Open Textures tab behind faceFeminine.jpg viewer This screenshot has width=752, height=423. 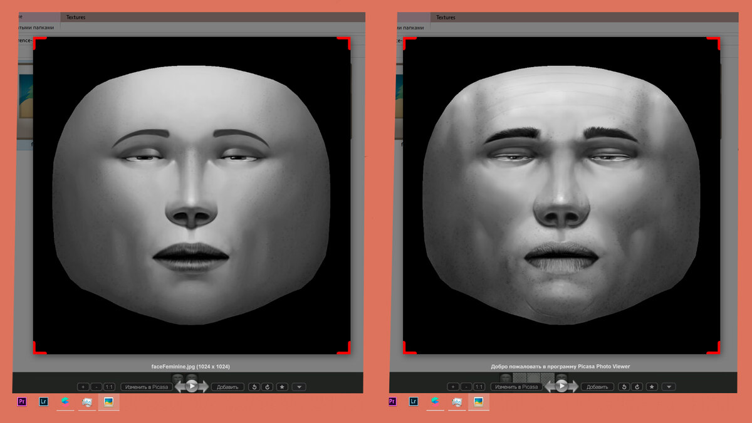point(76,17)
